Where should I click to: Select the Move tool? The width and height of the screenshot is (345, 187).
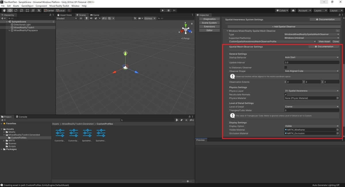pyautogui.click(x=10, y=10)
